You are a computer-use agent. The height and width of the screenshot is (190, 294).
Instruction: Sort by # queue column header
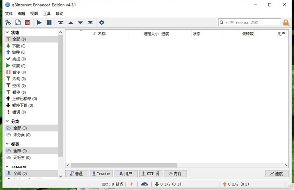pyautogui.click(x=81, y=34)
